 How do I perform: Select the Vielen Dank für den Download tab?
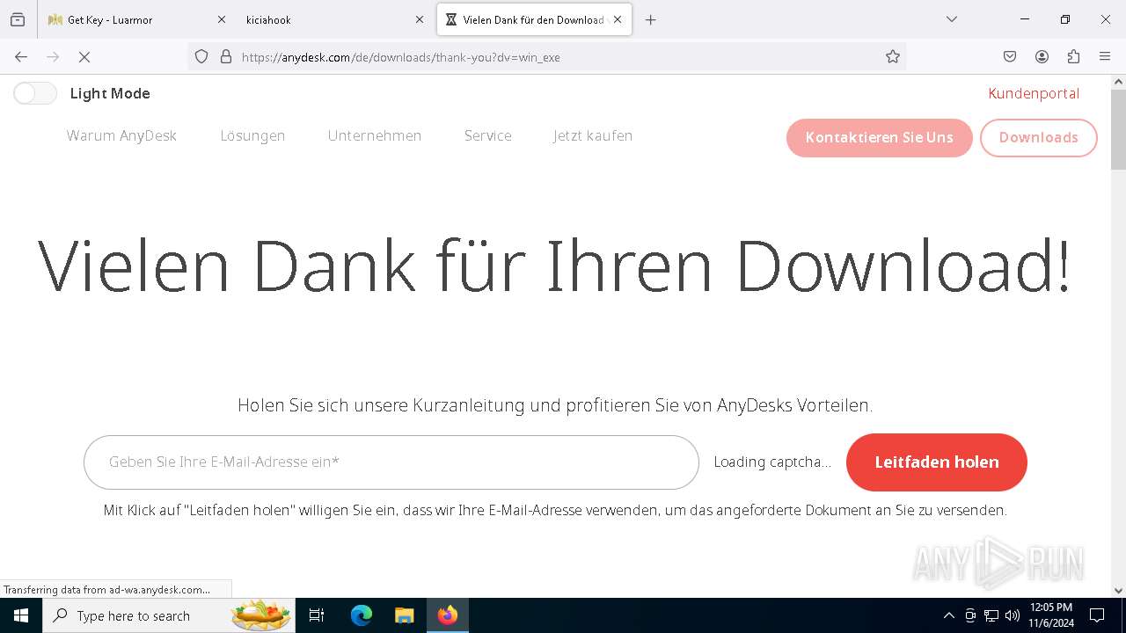534,19
